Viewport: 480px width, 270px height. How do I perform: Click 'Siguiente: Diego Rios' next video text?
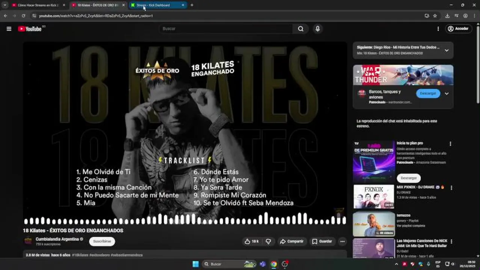pos(398,48)
